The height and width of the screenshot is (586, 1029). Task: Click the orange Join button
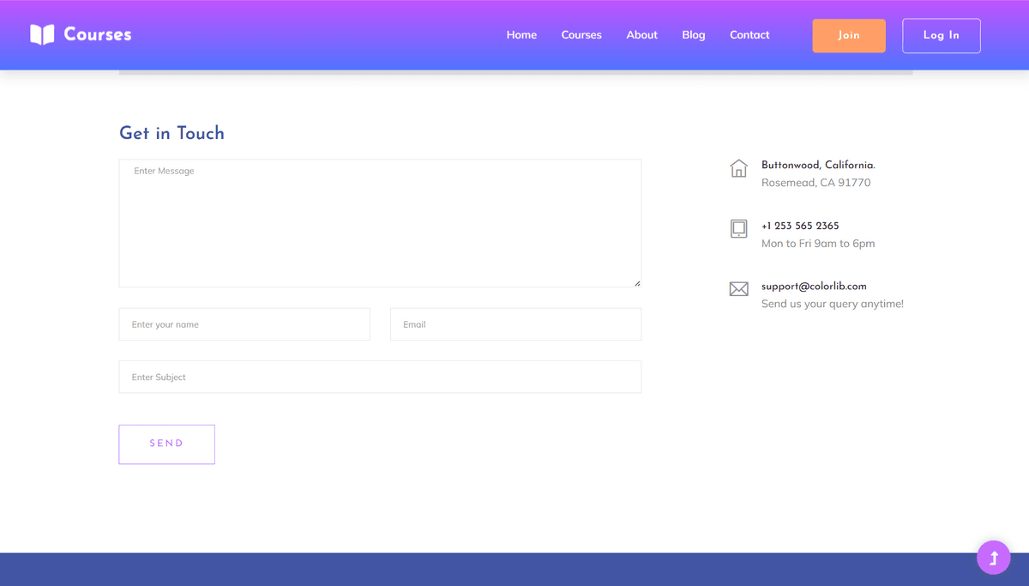pos(848,35)
